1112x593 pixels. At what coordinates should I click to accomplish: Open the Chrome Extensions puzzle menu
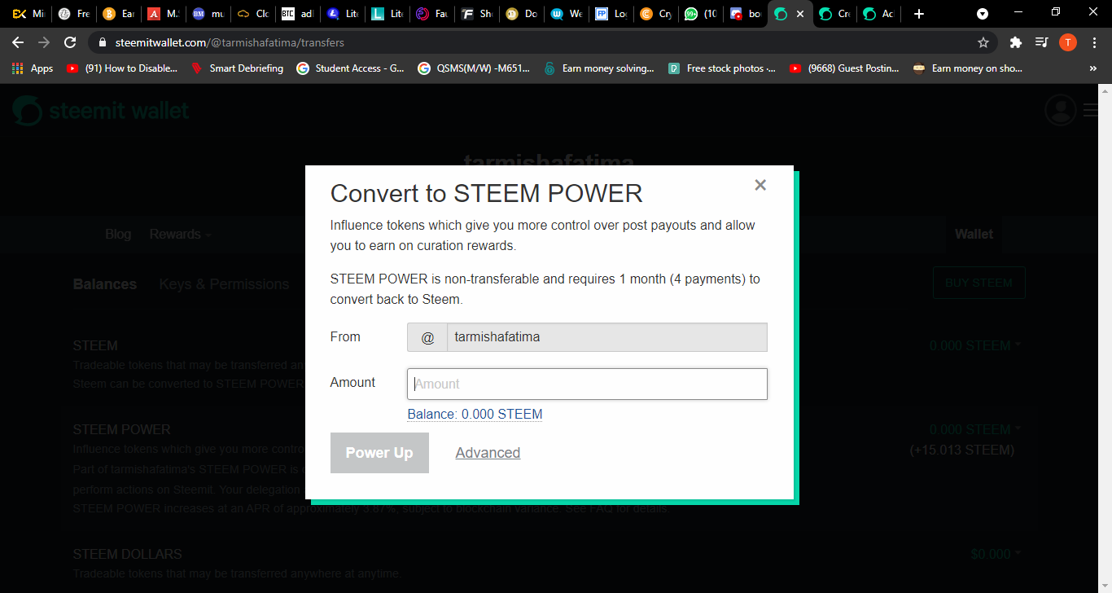click(x=1015, y=42)
